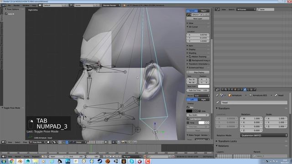292x164 pixels.
Task: Click the New Layer button
Action: (198, 19)
